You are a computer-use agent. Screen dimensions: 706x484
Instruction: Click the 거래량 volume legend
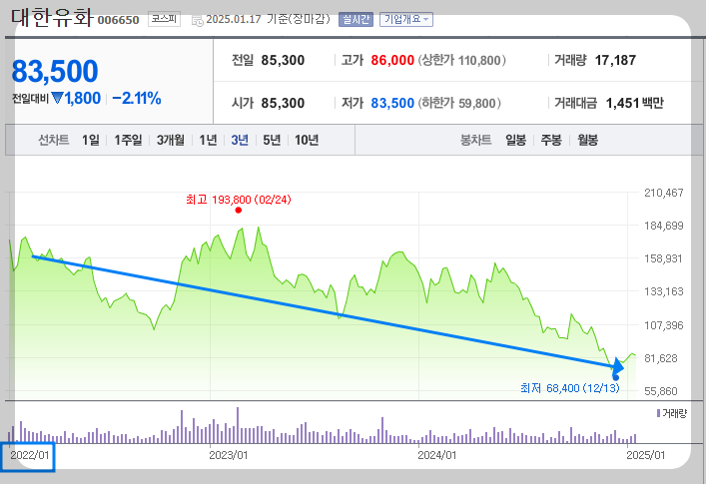click(672, 413)
